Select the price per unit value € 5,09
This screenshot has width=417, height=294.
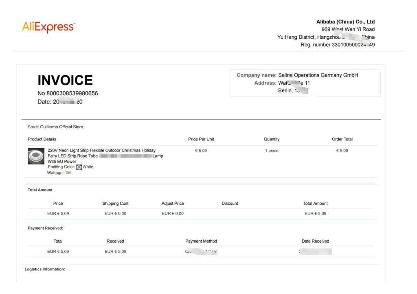pyautogui.click(x=201, y=151)
